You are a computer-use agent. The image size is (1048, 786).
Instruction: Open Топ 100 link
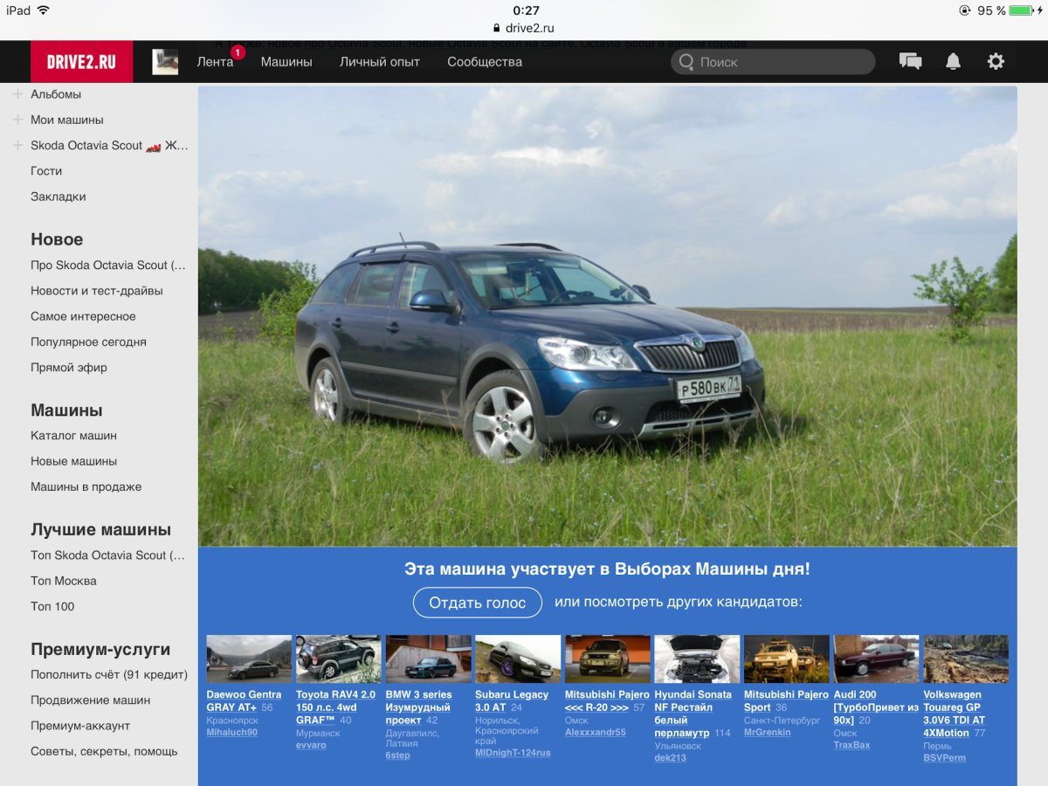point(52,606)
